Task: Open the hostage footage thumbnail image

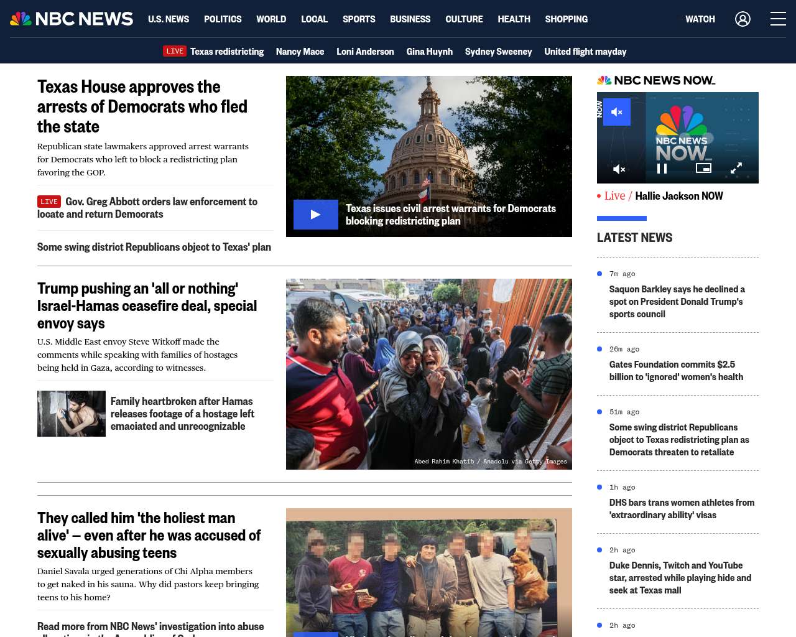Action: coord(72,414)
